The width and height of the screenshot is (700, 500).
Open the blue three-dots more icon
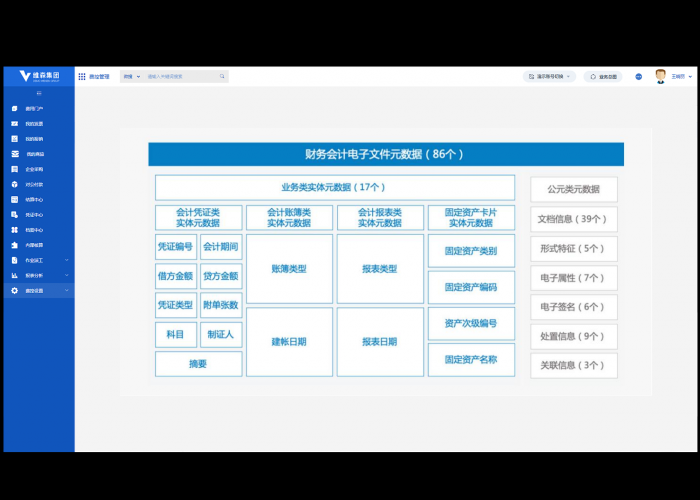[x=639, y=77]
